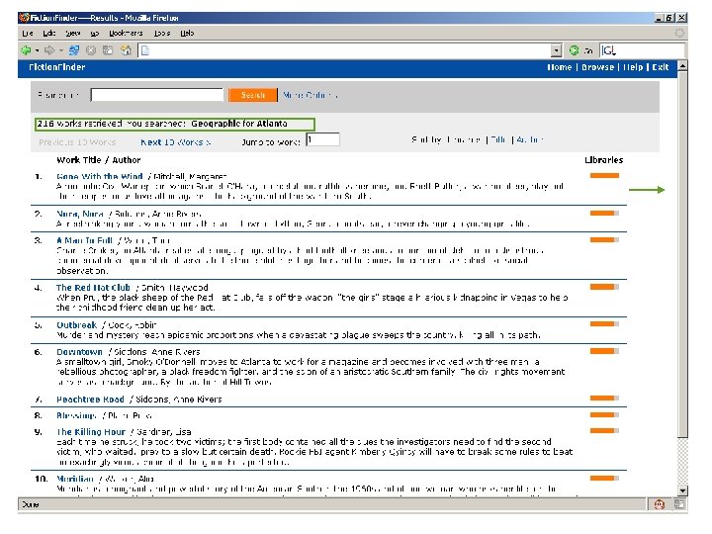The width and height of the screenshot is (712, 534).
Task: Open the Go menu
Action: coord(95,34)
